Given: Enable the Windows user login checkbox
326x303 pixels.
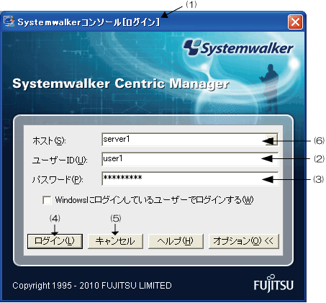Looking at the screenshot, I should (x=47, y=200).
